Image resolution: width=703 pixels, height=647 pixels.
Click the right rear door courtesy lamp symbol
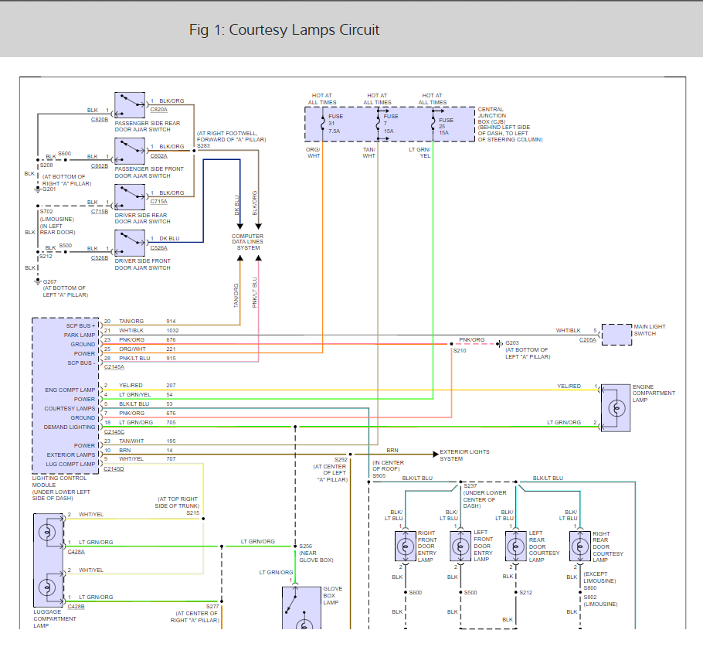click(x=580, y=547)
